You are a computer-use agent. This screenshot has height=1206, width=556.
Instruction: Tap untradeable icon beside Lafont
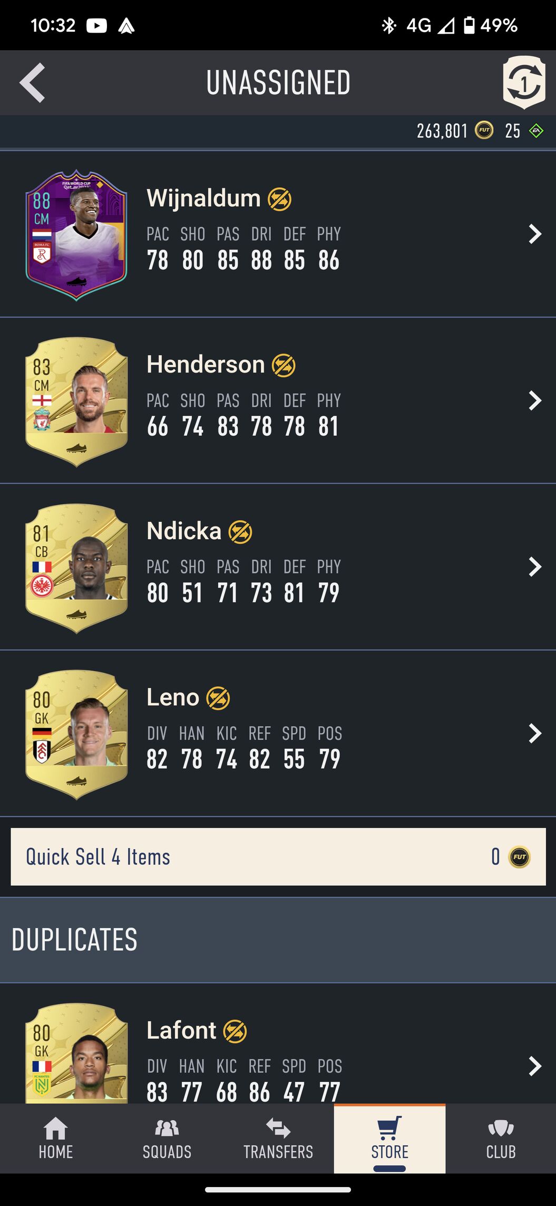[x=235, y=1031]
